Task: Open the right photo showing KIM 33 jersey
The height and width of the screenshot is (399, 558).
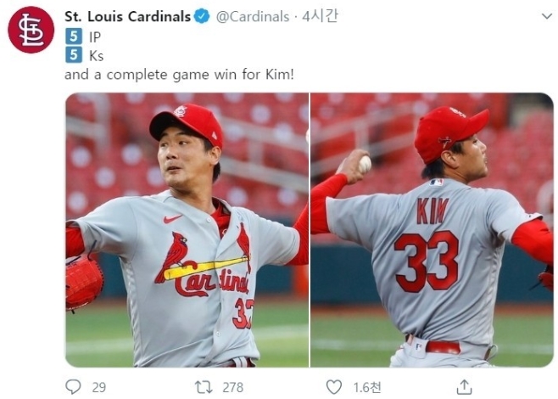Action: (432, 230)
